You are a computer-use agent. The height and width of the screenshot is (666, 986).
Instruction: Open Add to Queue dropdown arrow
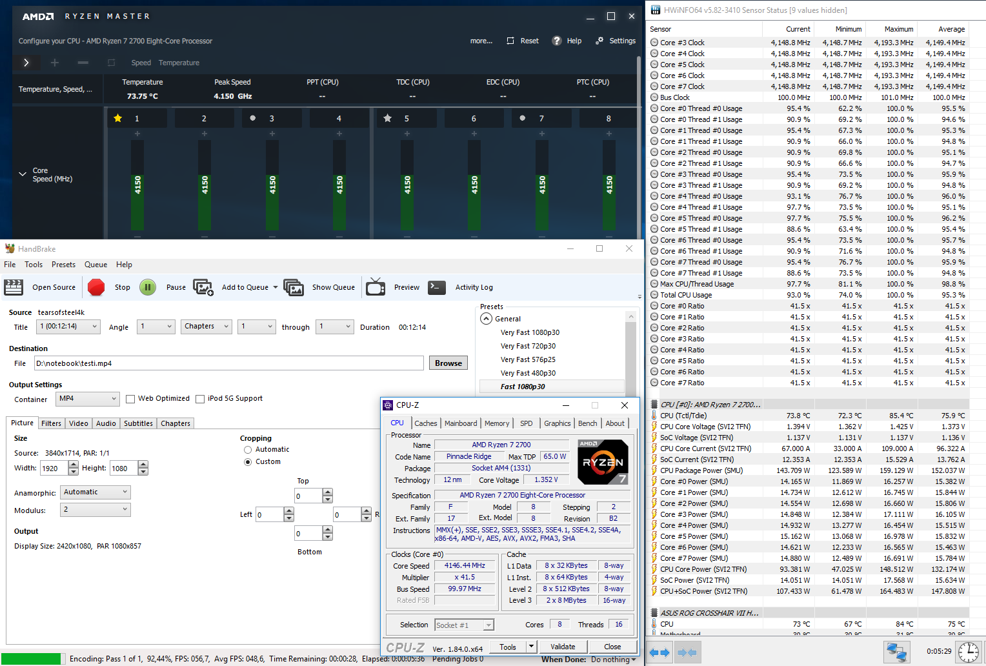(x=276, y=287)
